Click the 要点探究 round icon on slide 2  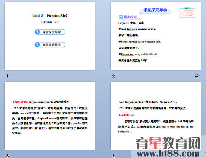121,17
